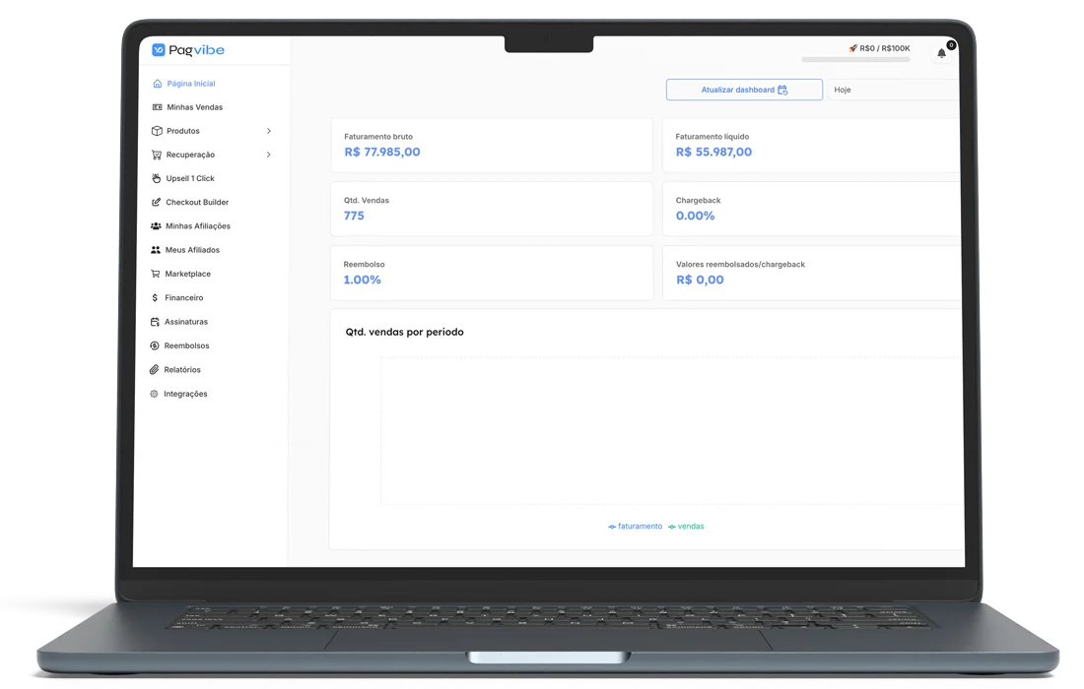Open notifications bell icon
Viewport: 1084px width, 689px height.
coord(941,53)
